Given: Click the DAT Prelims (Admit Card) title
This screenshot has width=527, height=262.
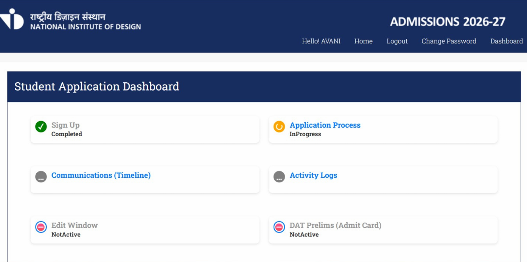Looking at the screenshot, I should pos(335,225).
